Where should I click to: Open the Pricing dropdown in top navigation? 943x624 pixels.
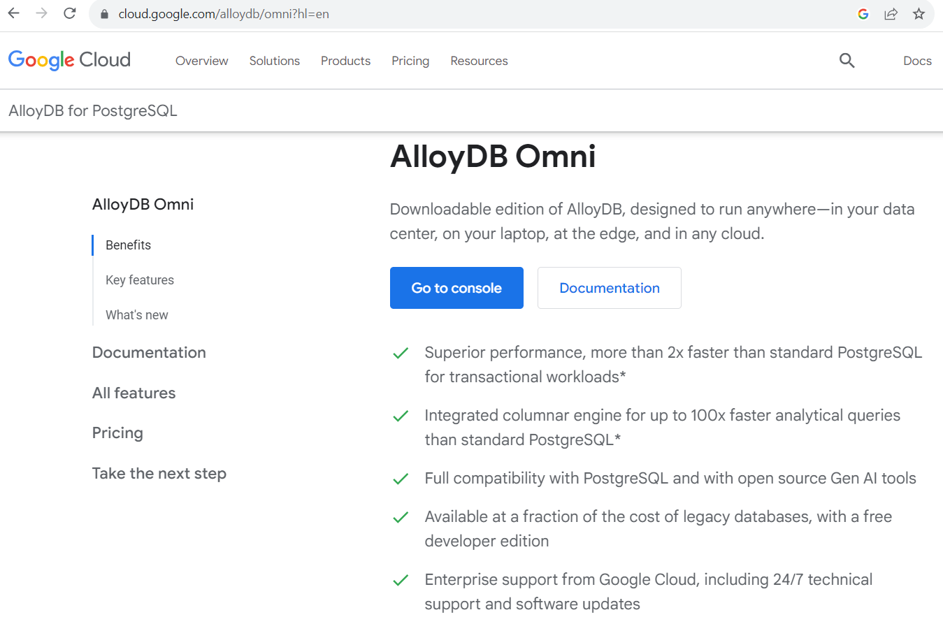(x=410, y=61)
